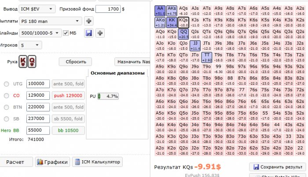The image size is (308, 177).
Task: Select the AKo cell in hand matrix
Action: [160, 22]
